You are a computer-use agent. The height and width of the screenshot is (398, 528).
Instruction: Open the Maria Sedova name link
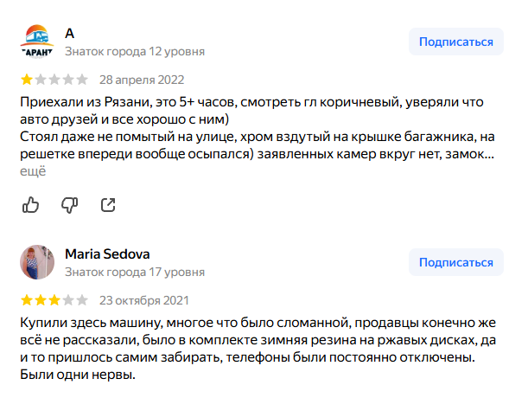point(107,254)
